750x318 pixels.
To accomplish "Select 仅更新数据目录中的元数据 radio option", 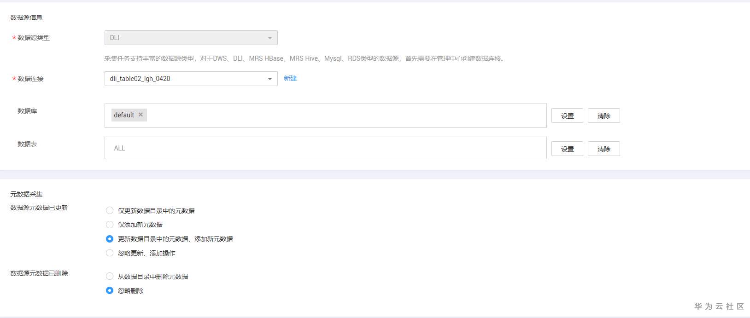I will pyautogui.click(x=110, y=210).
